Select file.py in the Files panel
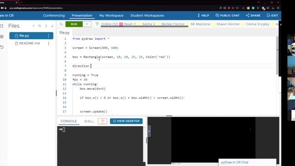 tap(31, 36)
